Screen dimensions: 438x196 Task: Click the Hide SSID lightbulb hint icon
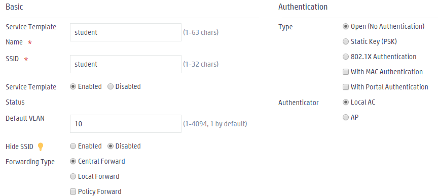pyautogui.click(x=41, y=146)
